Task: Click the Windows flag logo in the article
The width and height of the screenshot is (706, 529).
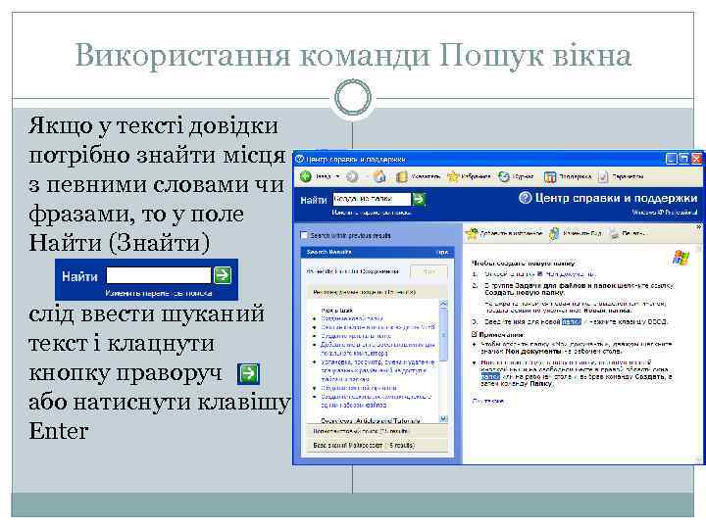Action: (681, 259)
